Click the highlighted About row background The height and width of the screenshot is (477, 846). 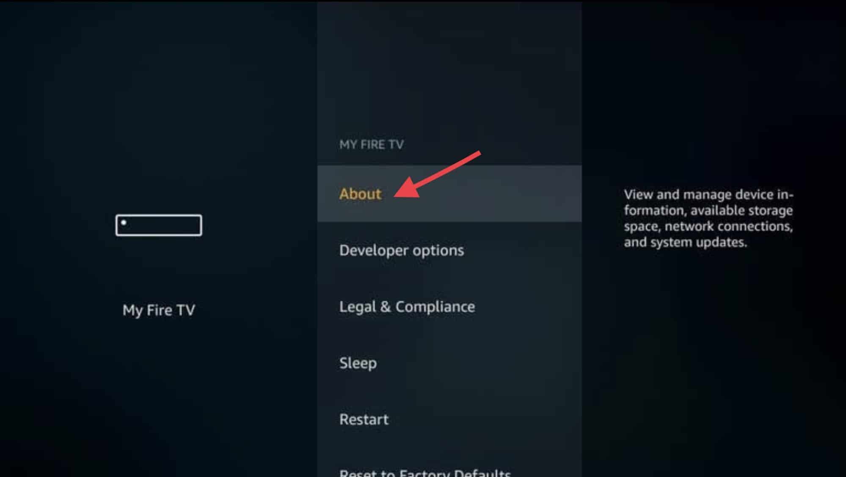[x=449, y=194]
